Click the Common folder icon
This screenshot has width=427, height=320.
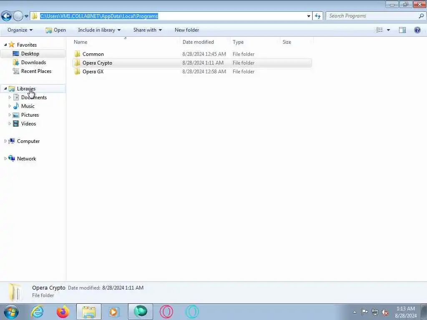pos(77,54)
